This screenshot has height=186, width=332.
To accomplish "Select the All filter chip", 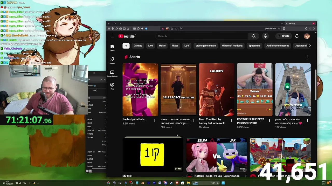I will point(126,46).
